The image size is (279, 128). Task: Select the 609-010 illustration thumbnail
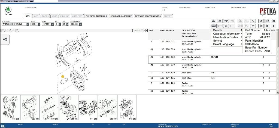pyautogui.click(x=49, y=108)
